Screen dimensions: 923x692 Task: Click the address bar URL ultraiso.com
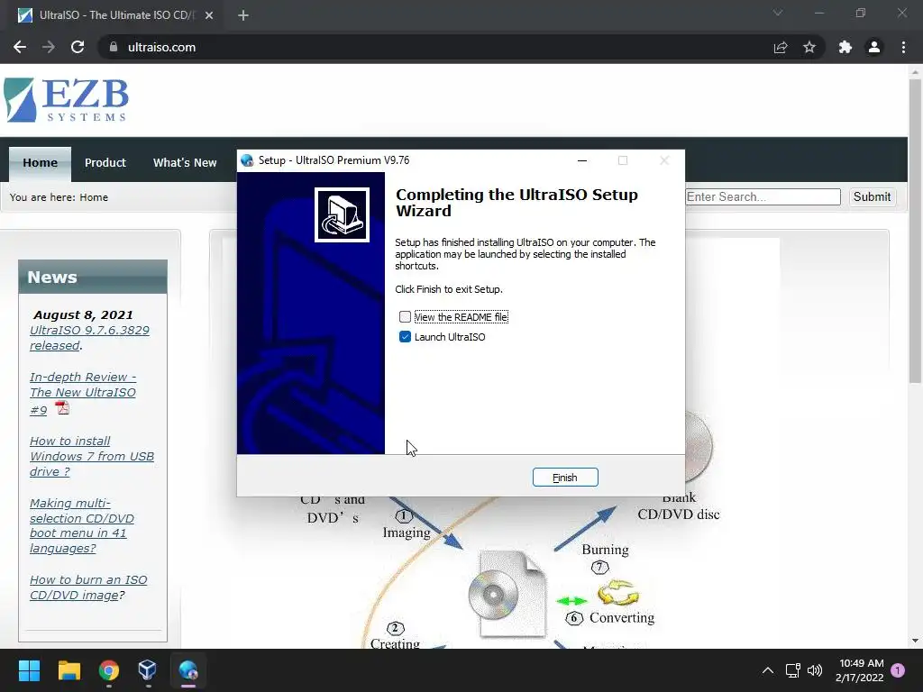click(x=161, y=47)
